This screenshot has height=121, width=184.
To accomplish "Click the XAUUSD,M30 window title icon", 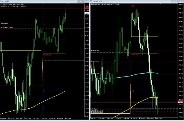I will tap(91, 1).
